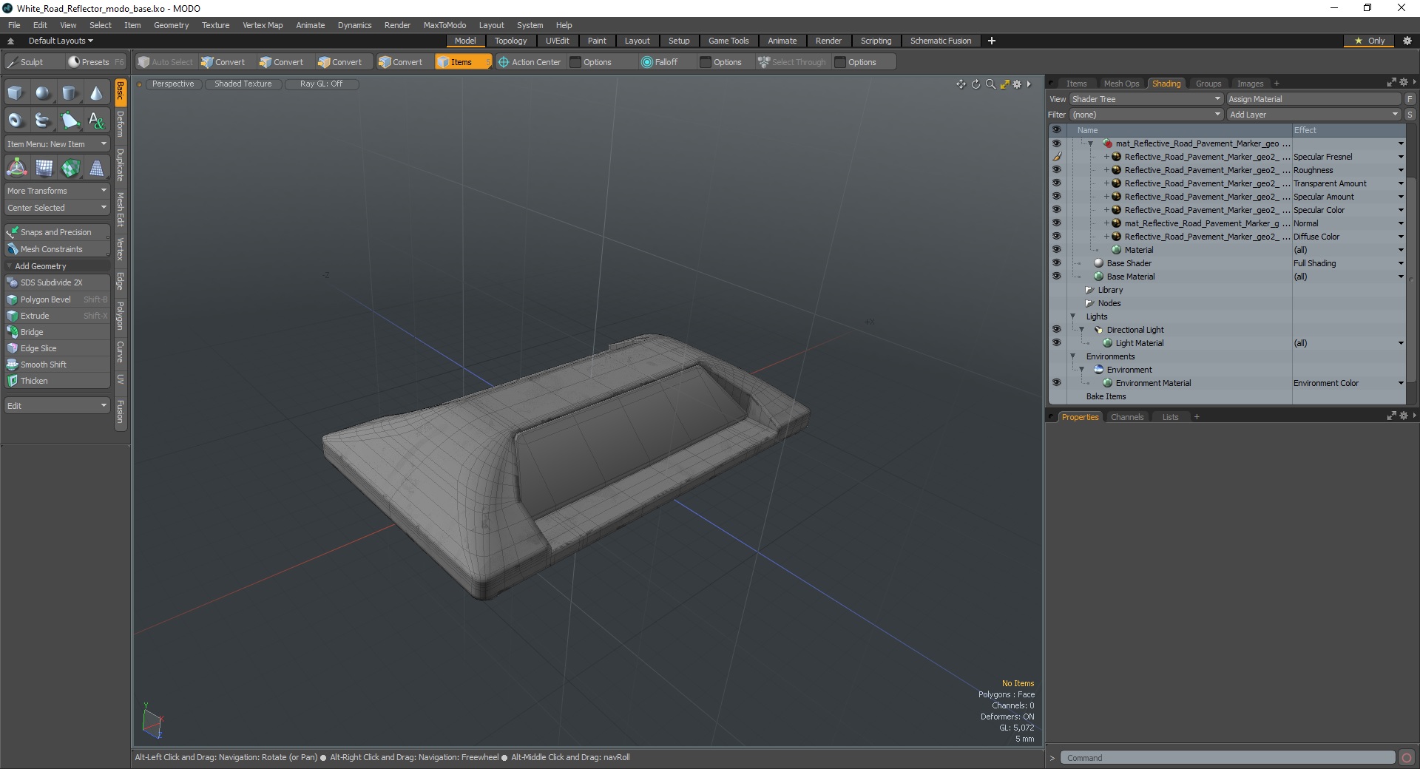Screen dimensions: 1420x769
Task: Hide the Base Shader layer visibility
Action: pyautogui.click(x=1056, y=263)
